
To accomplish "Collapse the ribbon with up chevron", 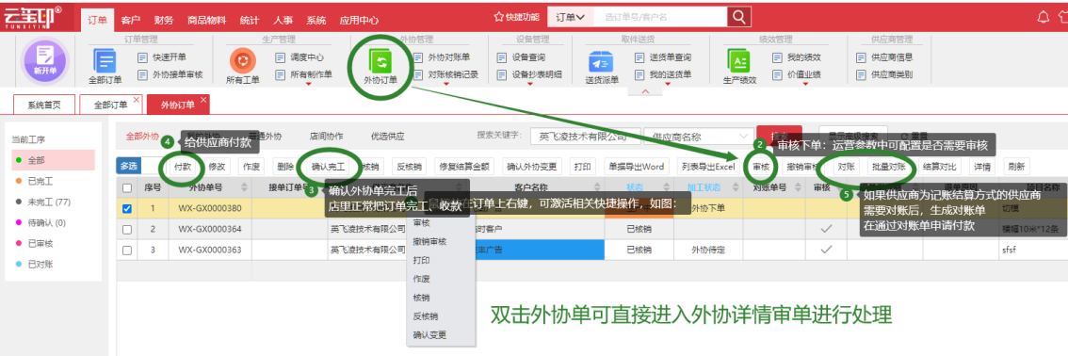I will coord(646,91).
